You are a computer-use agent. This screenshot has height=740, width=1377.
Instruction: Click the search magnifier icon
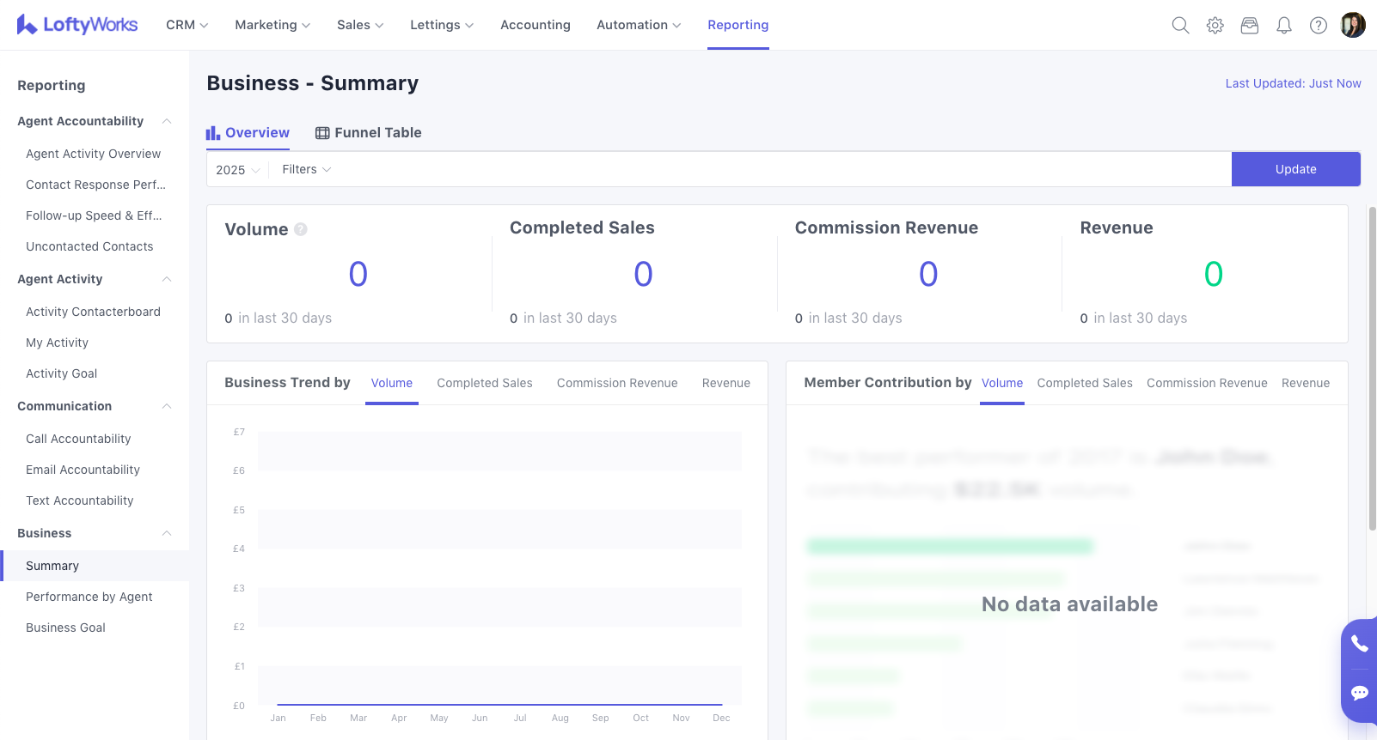tap(1180, 26)
